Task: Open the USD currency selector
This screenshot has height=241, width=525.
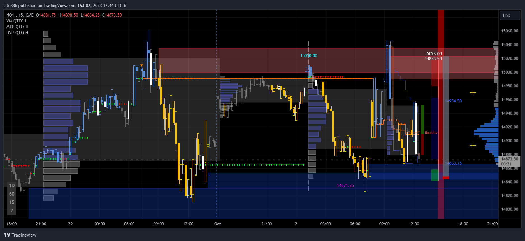Action: pyautogui.click(x=510, y=15)
